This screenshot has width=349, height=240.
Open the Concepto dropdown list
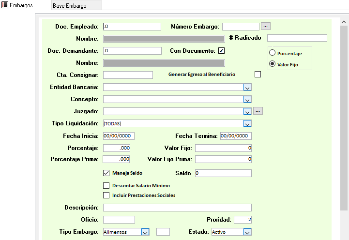click(x=247, y=99)
